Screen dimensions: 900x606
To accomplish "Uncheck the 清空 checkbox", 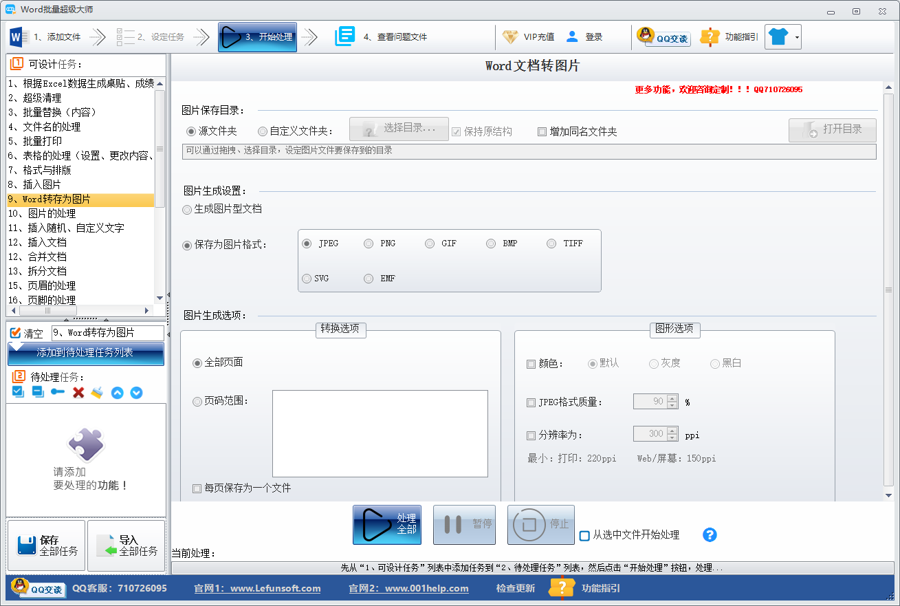I will click(x=15, y=332).
